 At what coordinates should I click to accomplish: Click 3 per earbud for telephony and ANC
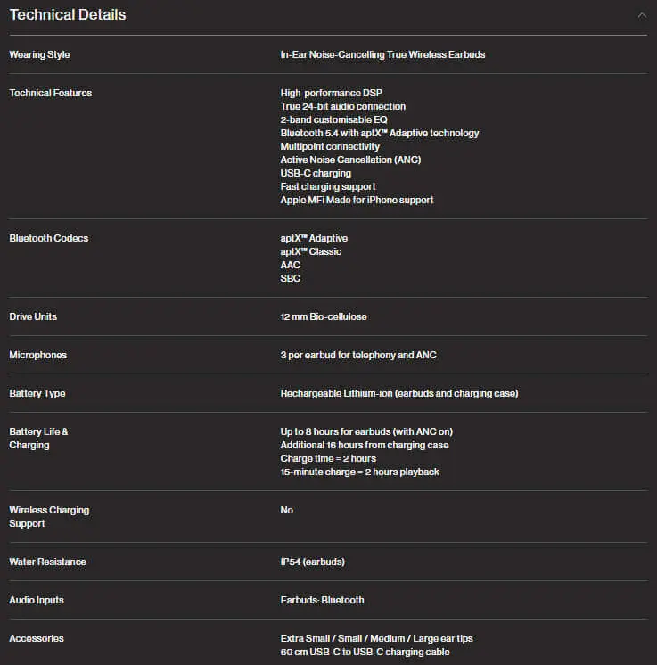358,355
